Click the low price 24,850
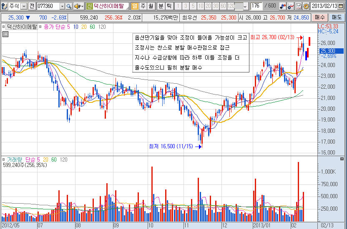Image resolution: width=347 pixels, height=229 pixels. point(301,17)
